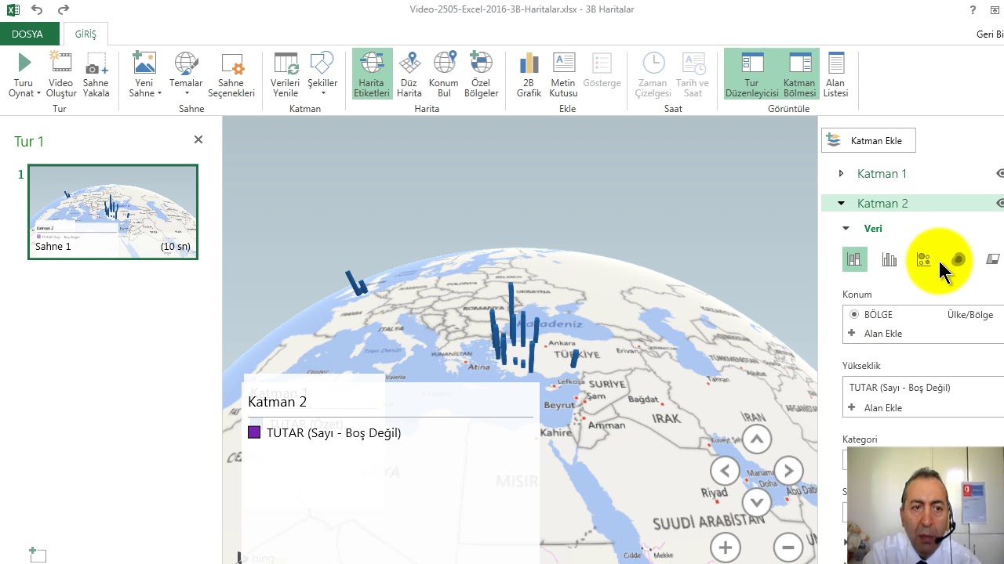
Task: Click undo arrow in title bar
Action: tap(37, 9)
